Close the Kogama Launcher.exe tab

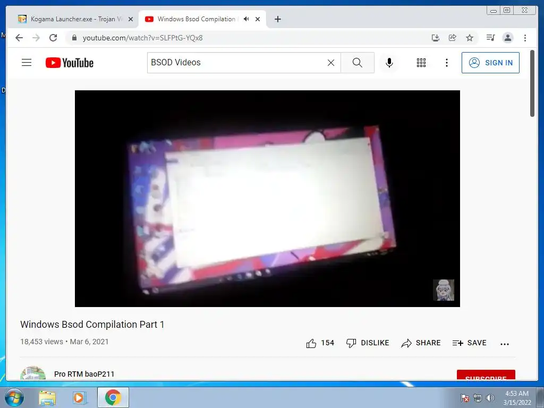coord(131,19)
